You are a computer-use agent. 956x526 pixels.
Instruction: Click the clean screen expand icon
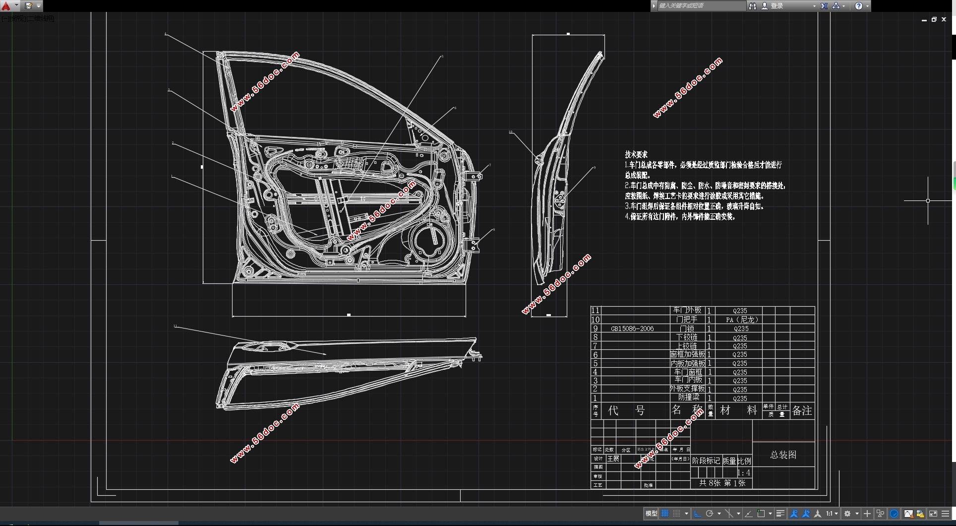pyautogui.click(x=933, y=514)
